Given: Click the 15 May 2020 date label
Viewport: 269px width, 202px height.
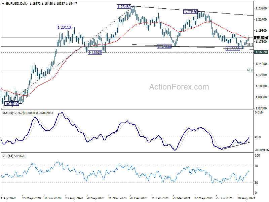Looking at the screenshot, I should click(x=31, y=198).
